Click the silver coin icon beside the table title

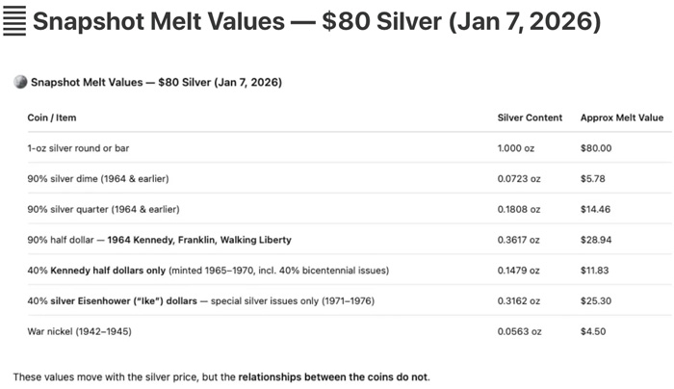pyautogui.click(x=20, y=83)
